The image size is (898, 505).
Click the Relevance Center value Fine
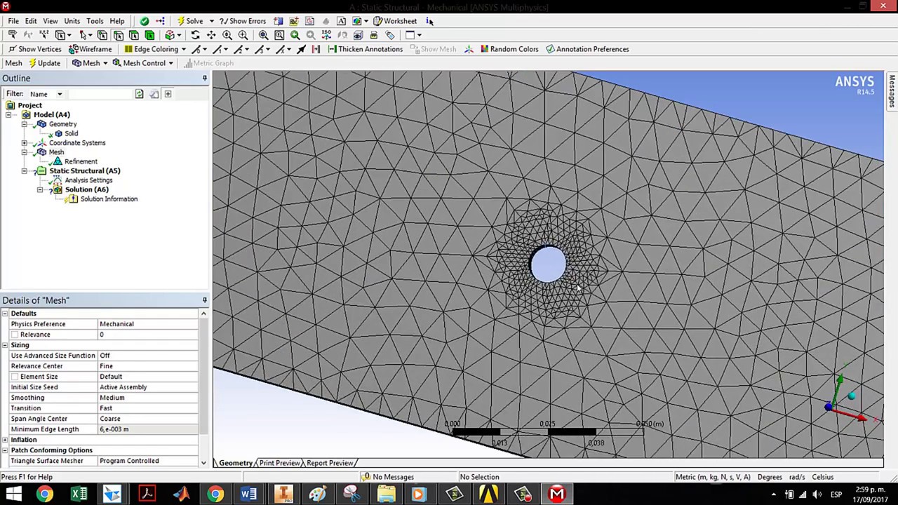click(x=148, y=366)
